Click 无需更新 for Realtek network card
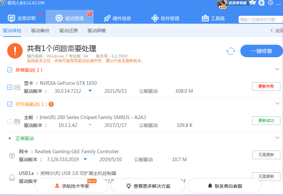This screenshot has height=195, width=283. (266, 155)
